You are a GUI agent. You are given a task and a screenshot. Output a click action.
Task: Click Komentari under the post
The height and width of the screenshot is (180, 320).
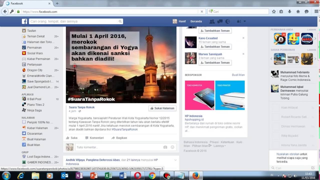94,138
